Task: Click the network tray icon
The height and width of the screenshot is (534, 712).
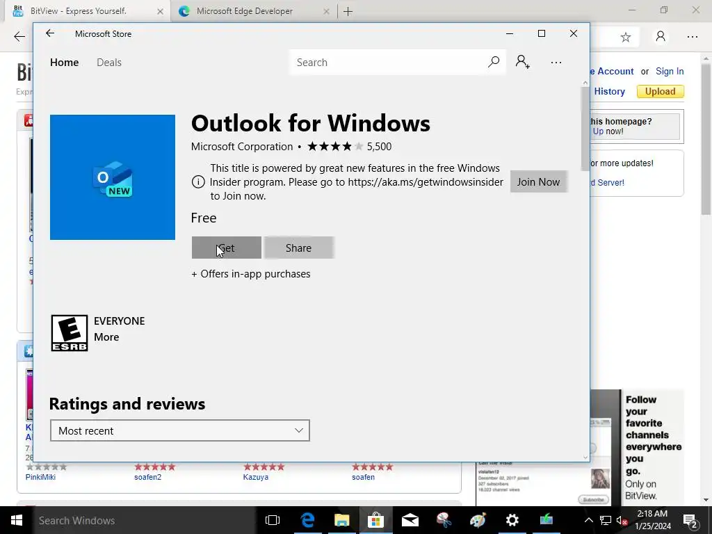Action: tap(606, 520)
